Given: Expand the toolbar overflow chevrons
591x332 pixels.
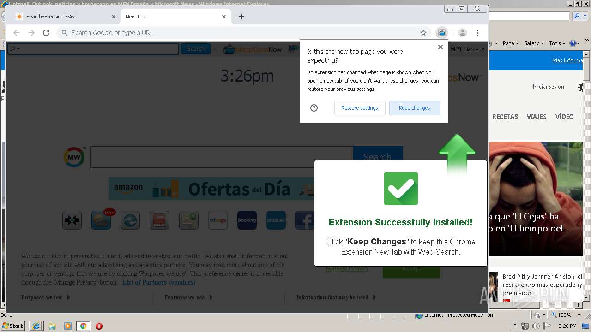Looking at the screenshot, I should (483, 49).
